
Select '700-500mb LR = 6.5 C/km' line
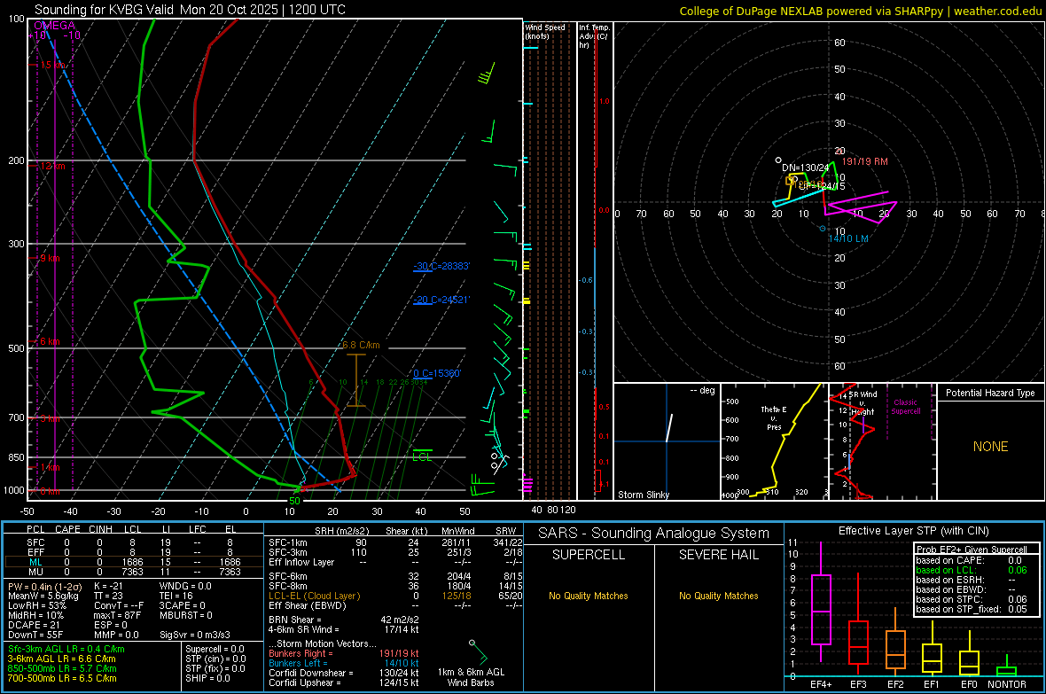(62, 678)
